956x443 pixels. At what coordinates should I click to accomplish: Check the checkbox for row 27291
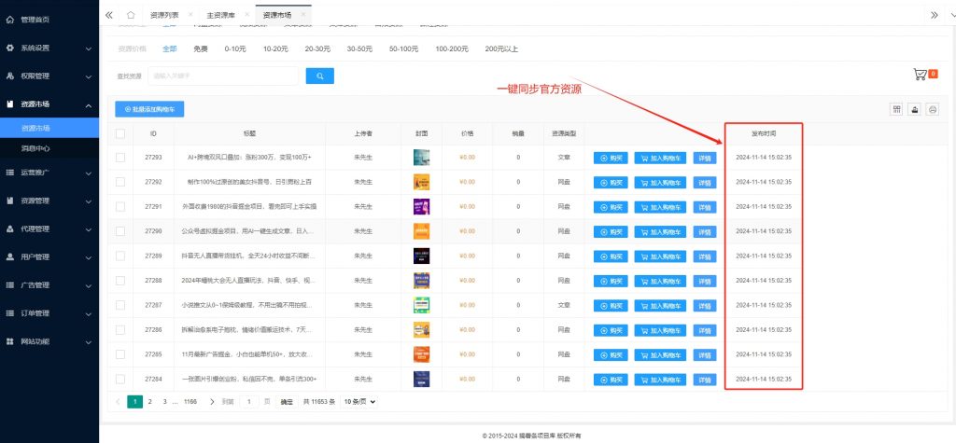click(x=120, y=206)
